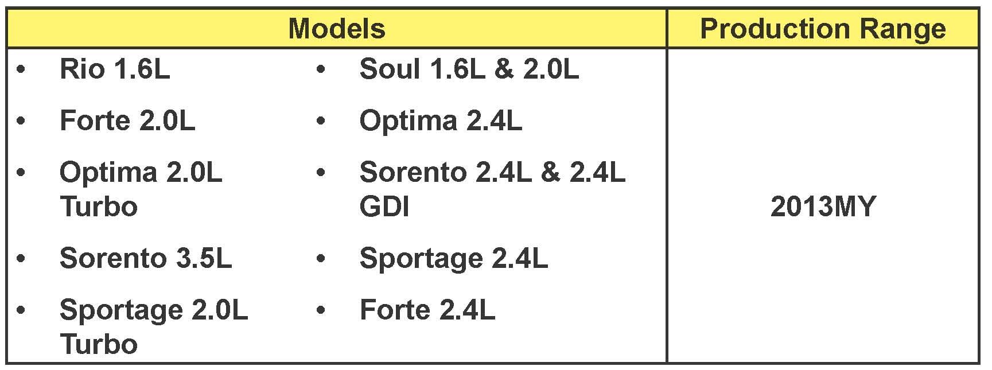Click the Production Range column header
The image size is (992, 370).
823,28
